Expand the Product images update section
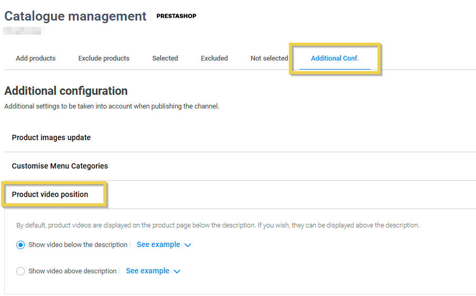The width and height of the screenshot is (476, 296). point(51,137)
